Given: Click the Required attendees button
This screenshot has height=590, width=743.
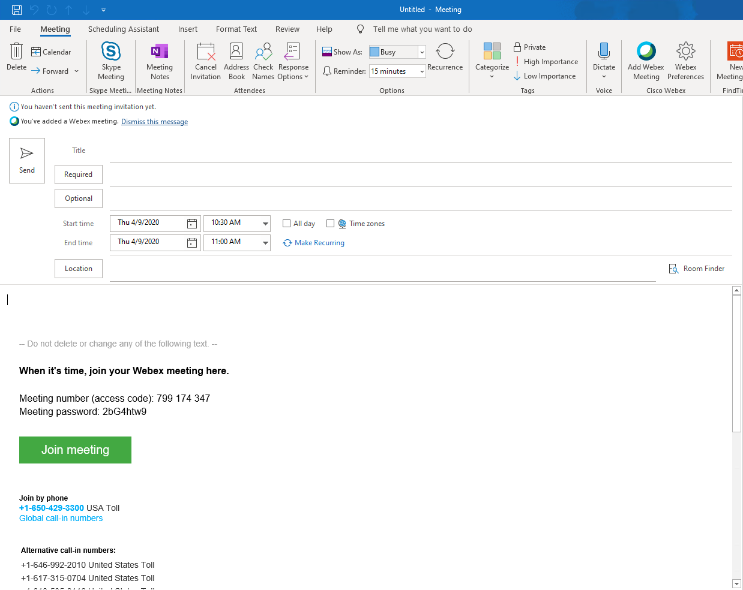Looking at the screenshot, I should click(x=79, y=174).
